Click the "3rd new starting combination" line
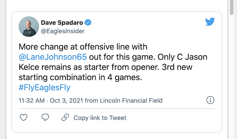This screenshot has width=237, height=139. coord(80,77)
